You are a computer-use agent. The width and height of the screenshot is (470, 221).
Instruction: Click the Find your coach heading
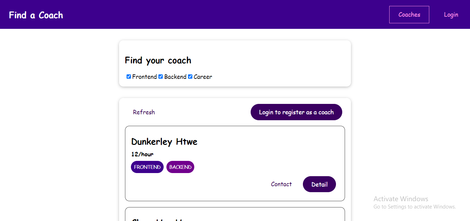click(x=158, y=60)
